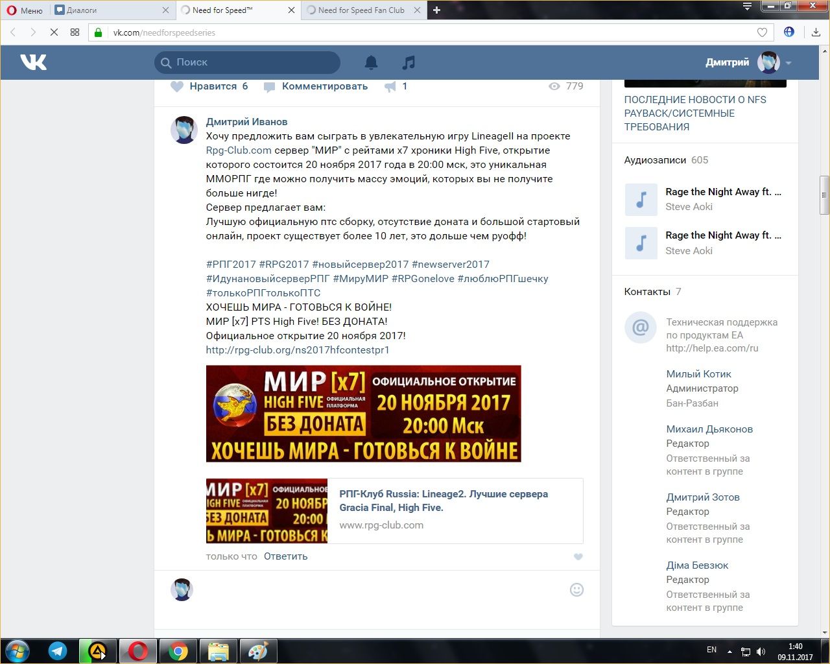
Task: Click Ответить under the comment
Action: pyautogui.click(x=285, y=556)
